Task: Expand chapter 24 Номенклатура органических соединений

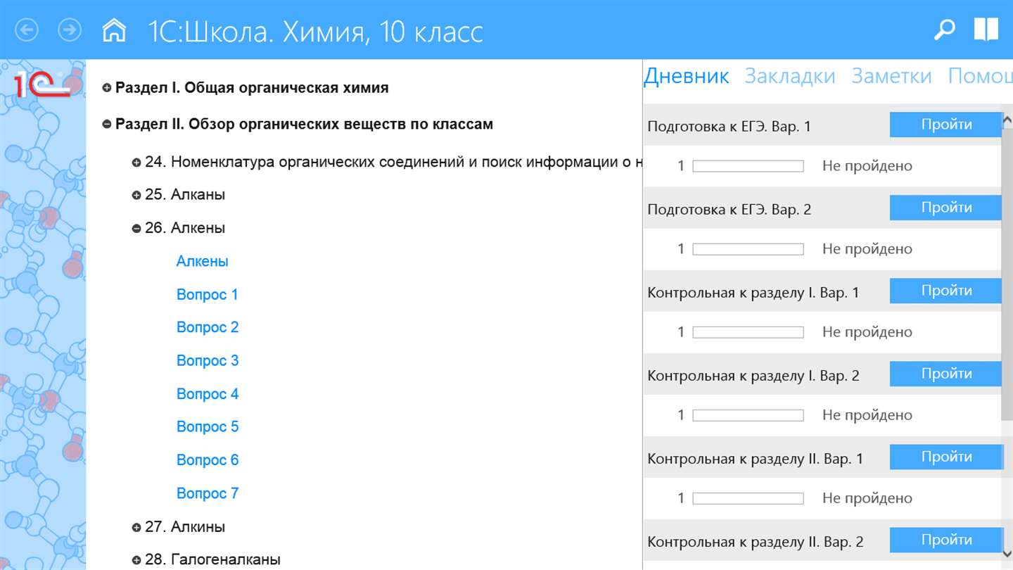Action: point(136,163)
